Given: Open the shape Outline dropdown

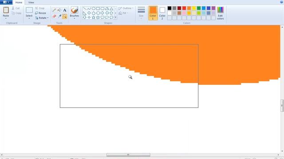Looking at the screenshot, I should 126,8.
